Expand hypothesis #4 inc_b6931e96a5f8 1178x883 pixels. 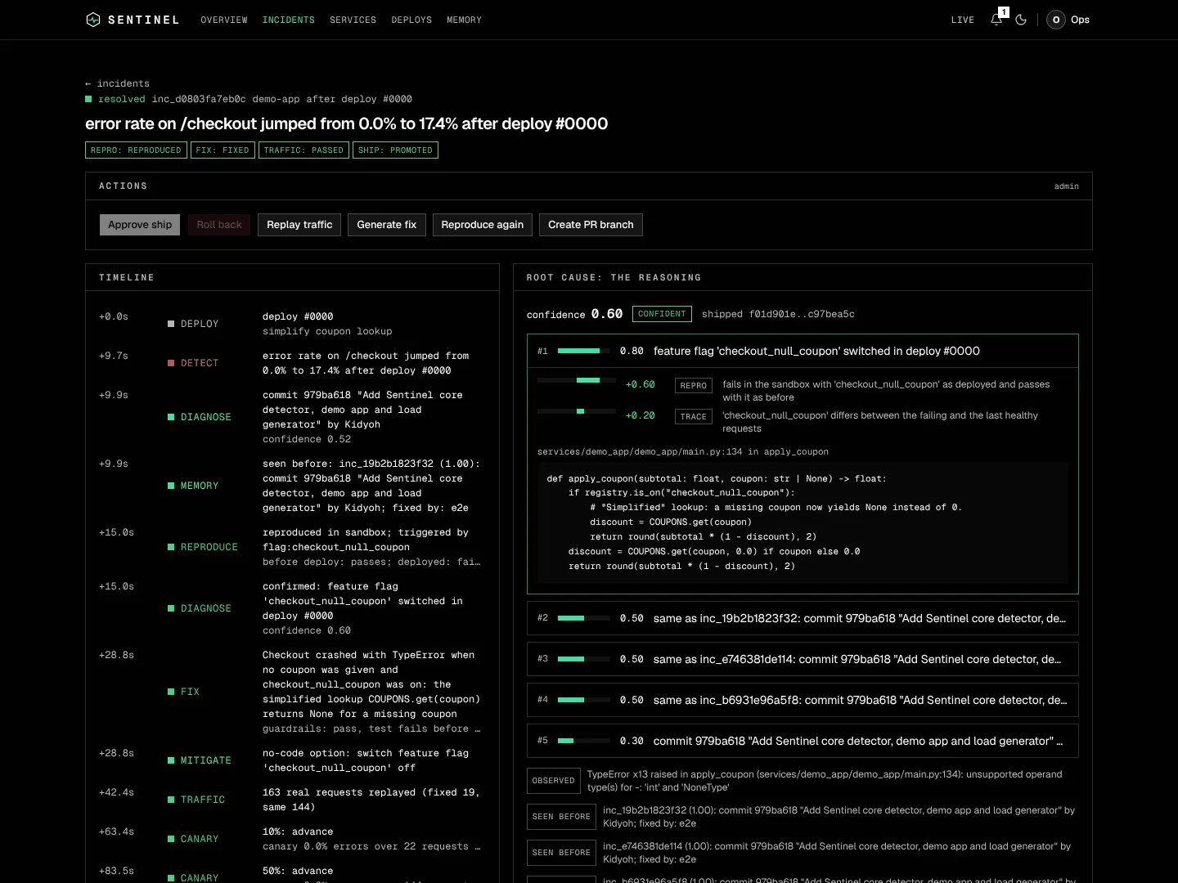(x=803, y=700)
